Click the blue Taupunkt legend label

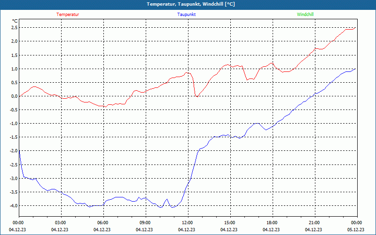186,15
